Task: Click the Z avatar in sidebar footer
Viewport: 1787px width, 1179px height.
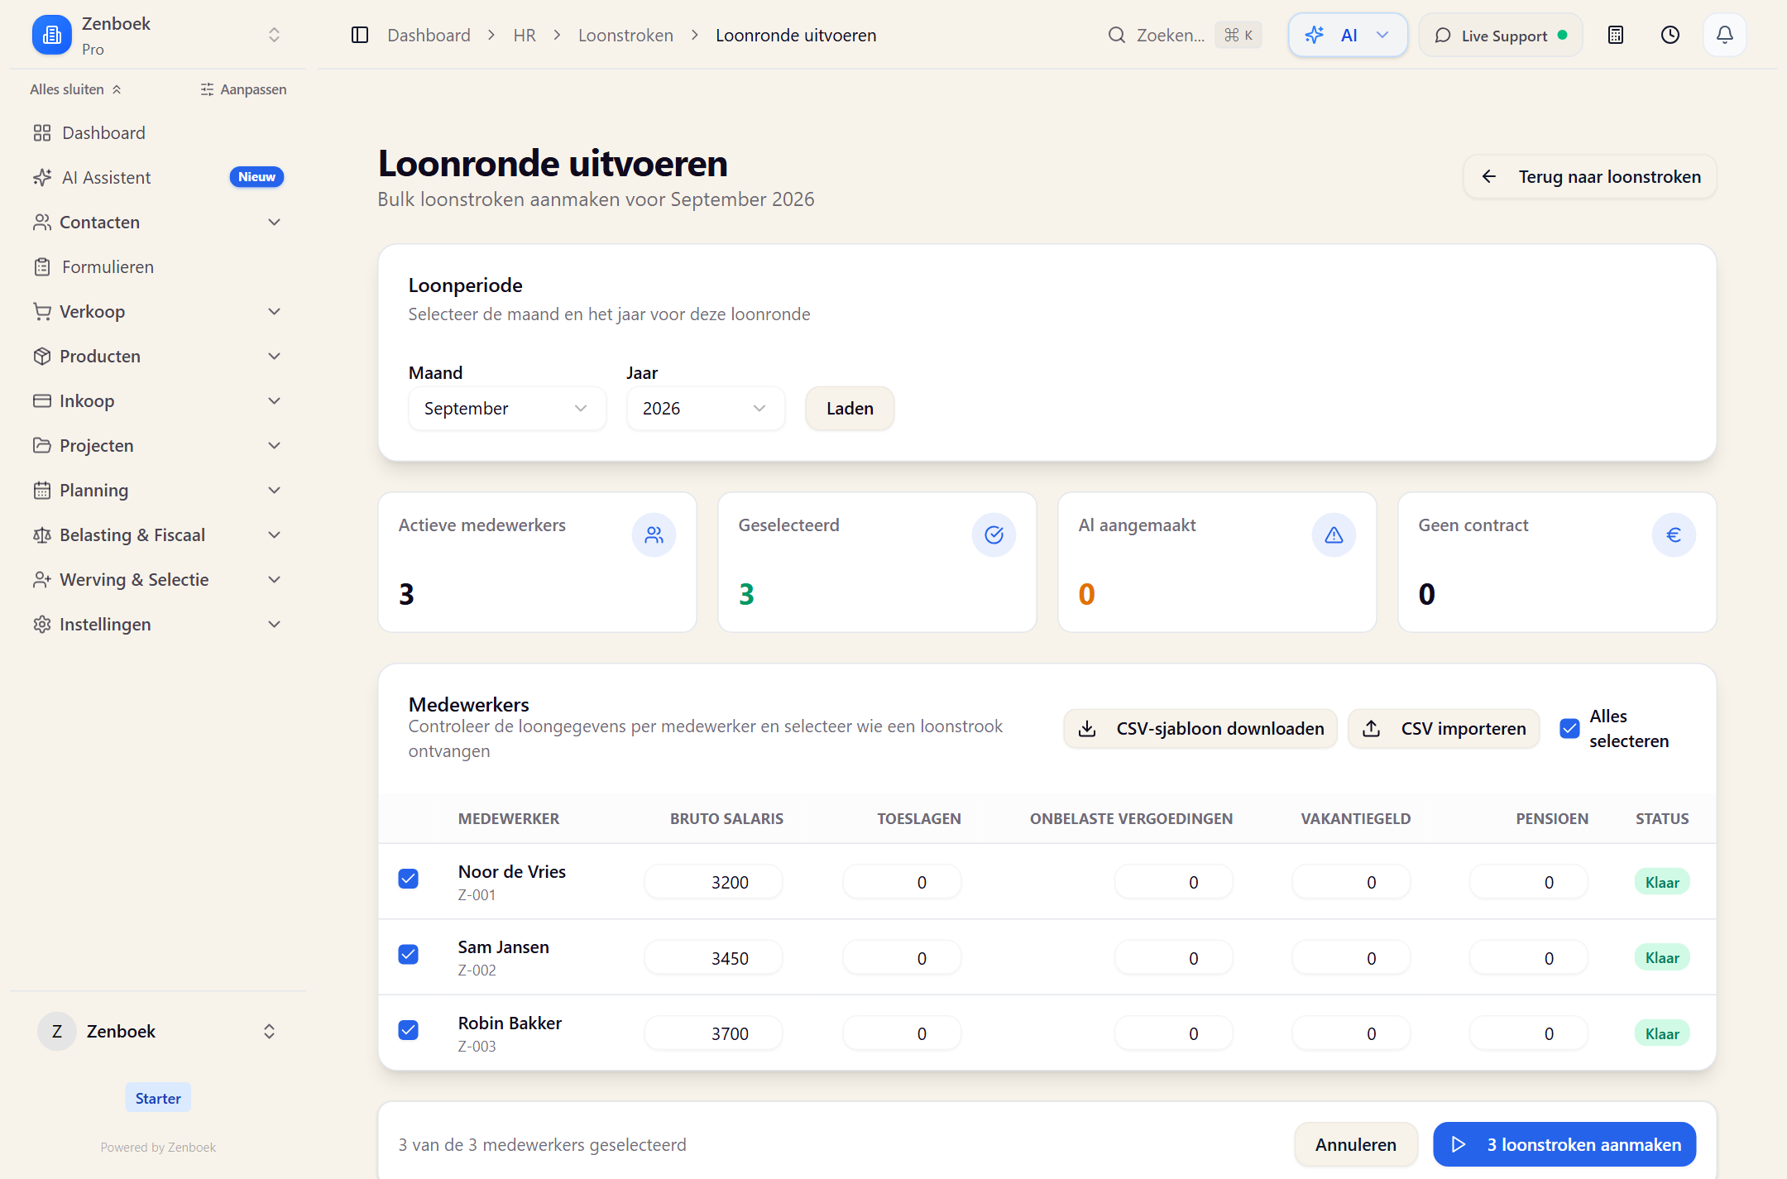Action: [x=57, y=1031]
